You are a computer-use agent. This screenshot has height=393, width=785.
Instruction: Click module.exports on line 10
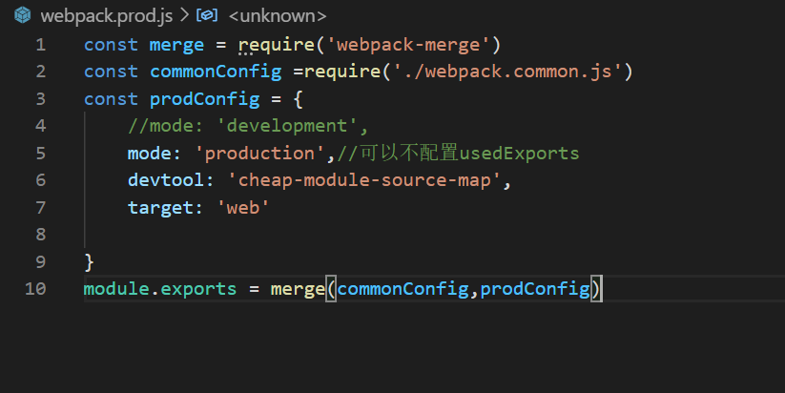click(160, 289)
